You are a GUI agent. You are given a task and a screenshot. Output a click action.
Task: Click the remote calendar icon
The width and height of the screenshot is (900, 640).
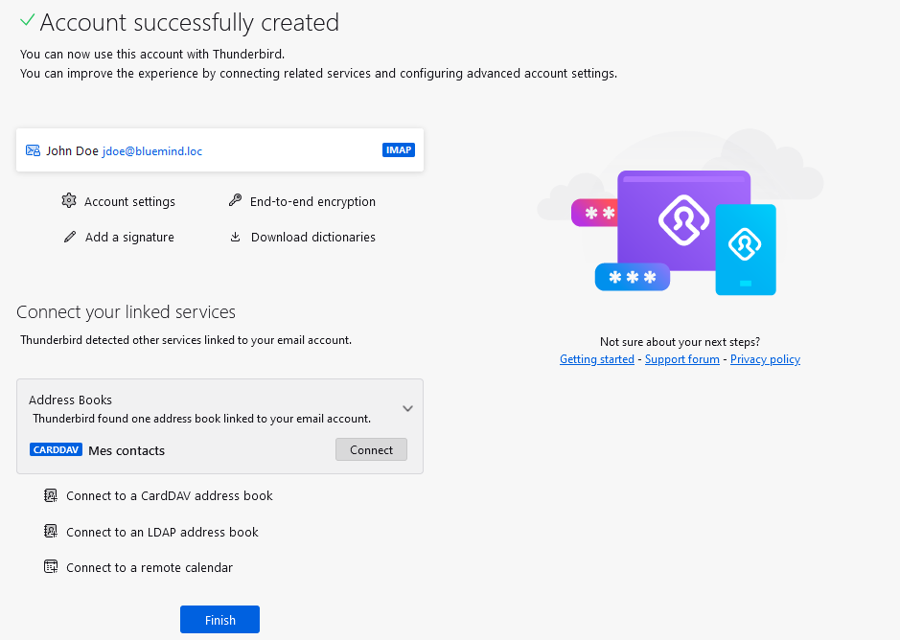(51, 567)
